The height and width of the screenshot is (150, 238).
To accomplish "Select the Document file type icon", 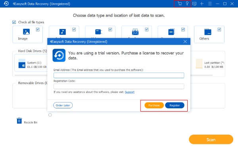I will coord(171,32).
